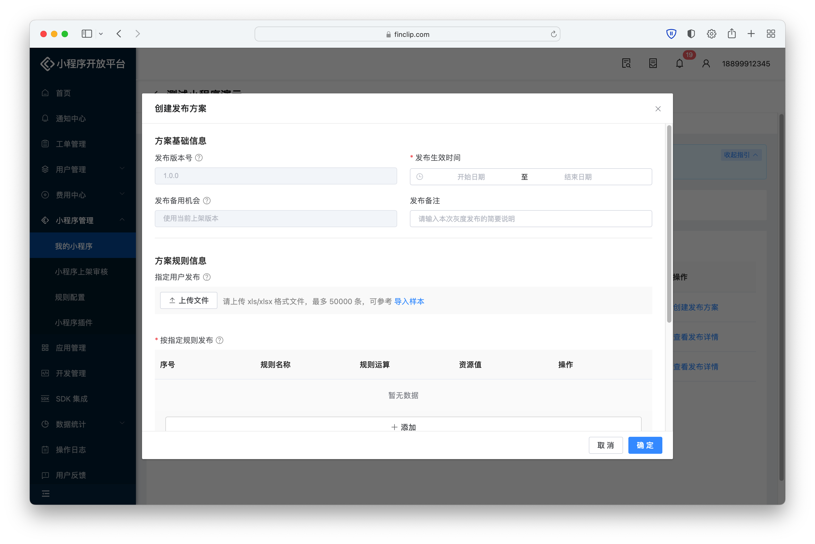Click help icon next to 指定用户发布

tap(207, 277)
